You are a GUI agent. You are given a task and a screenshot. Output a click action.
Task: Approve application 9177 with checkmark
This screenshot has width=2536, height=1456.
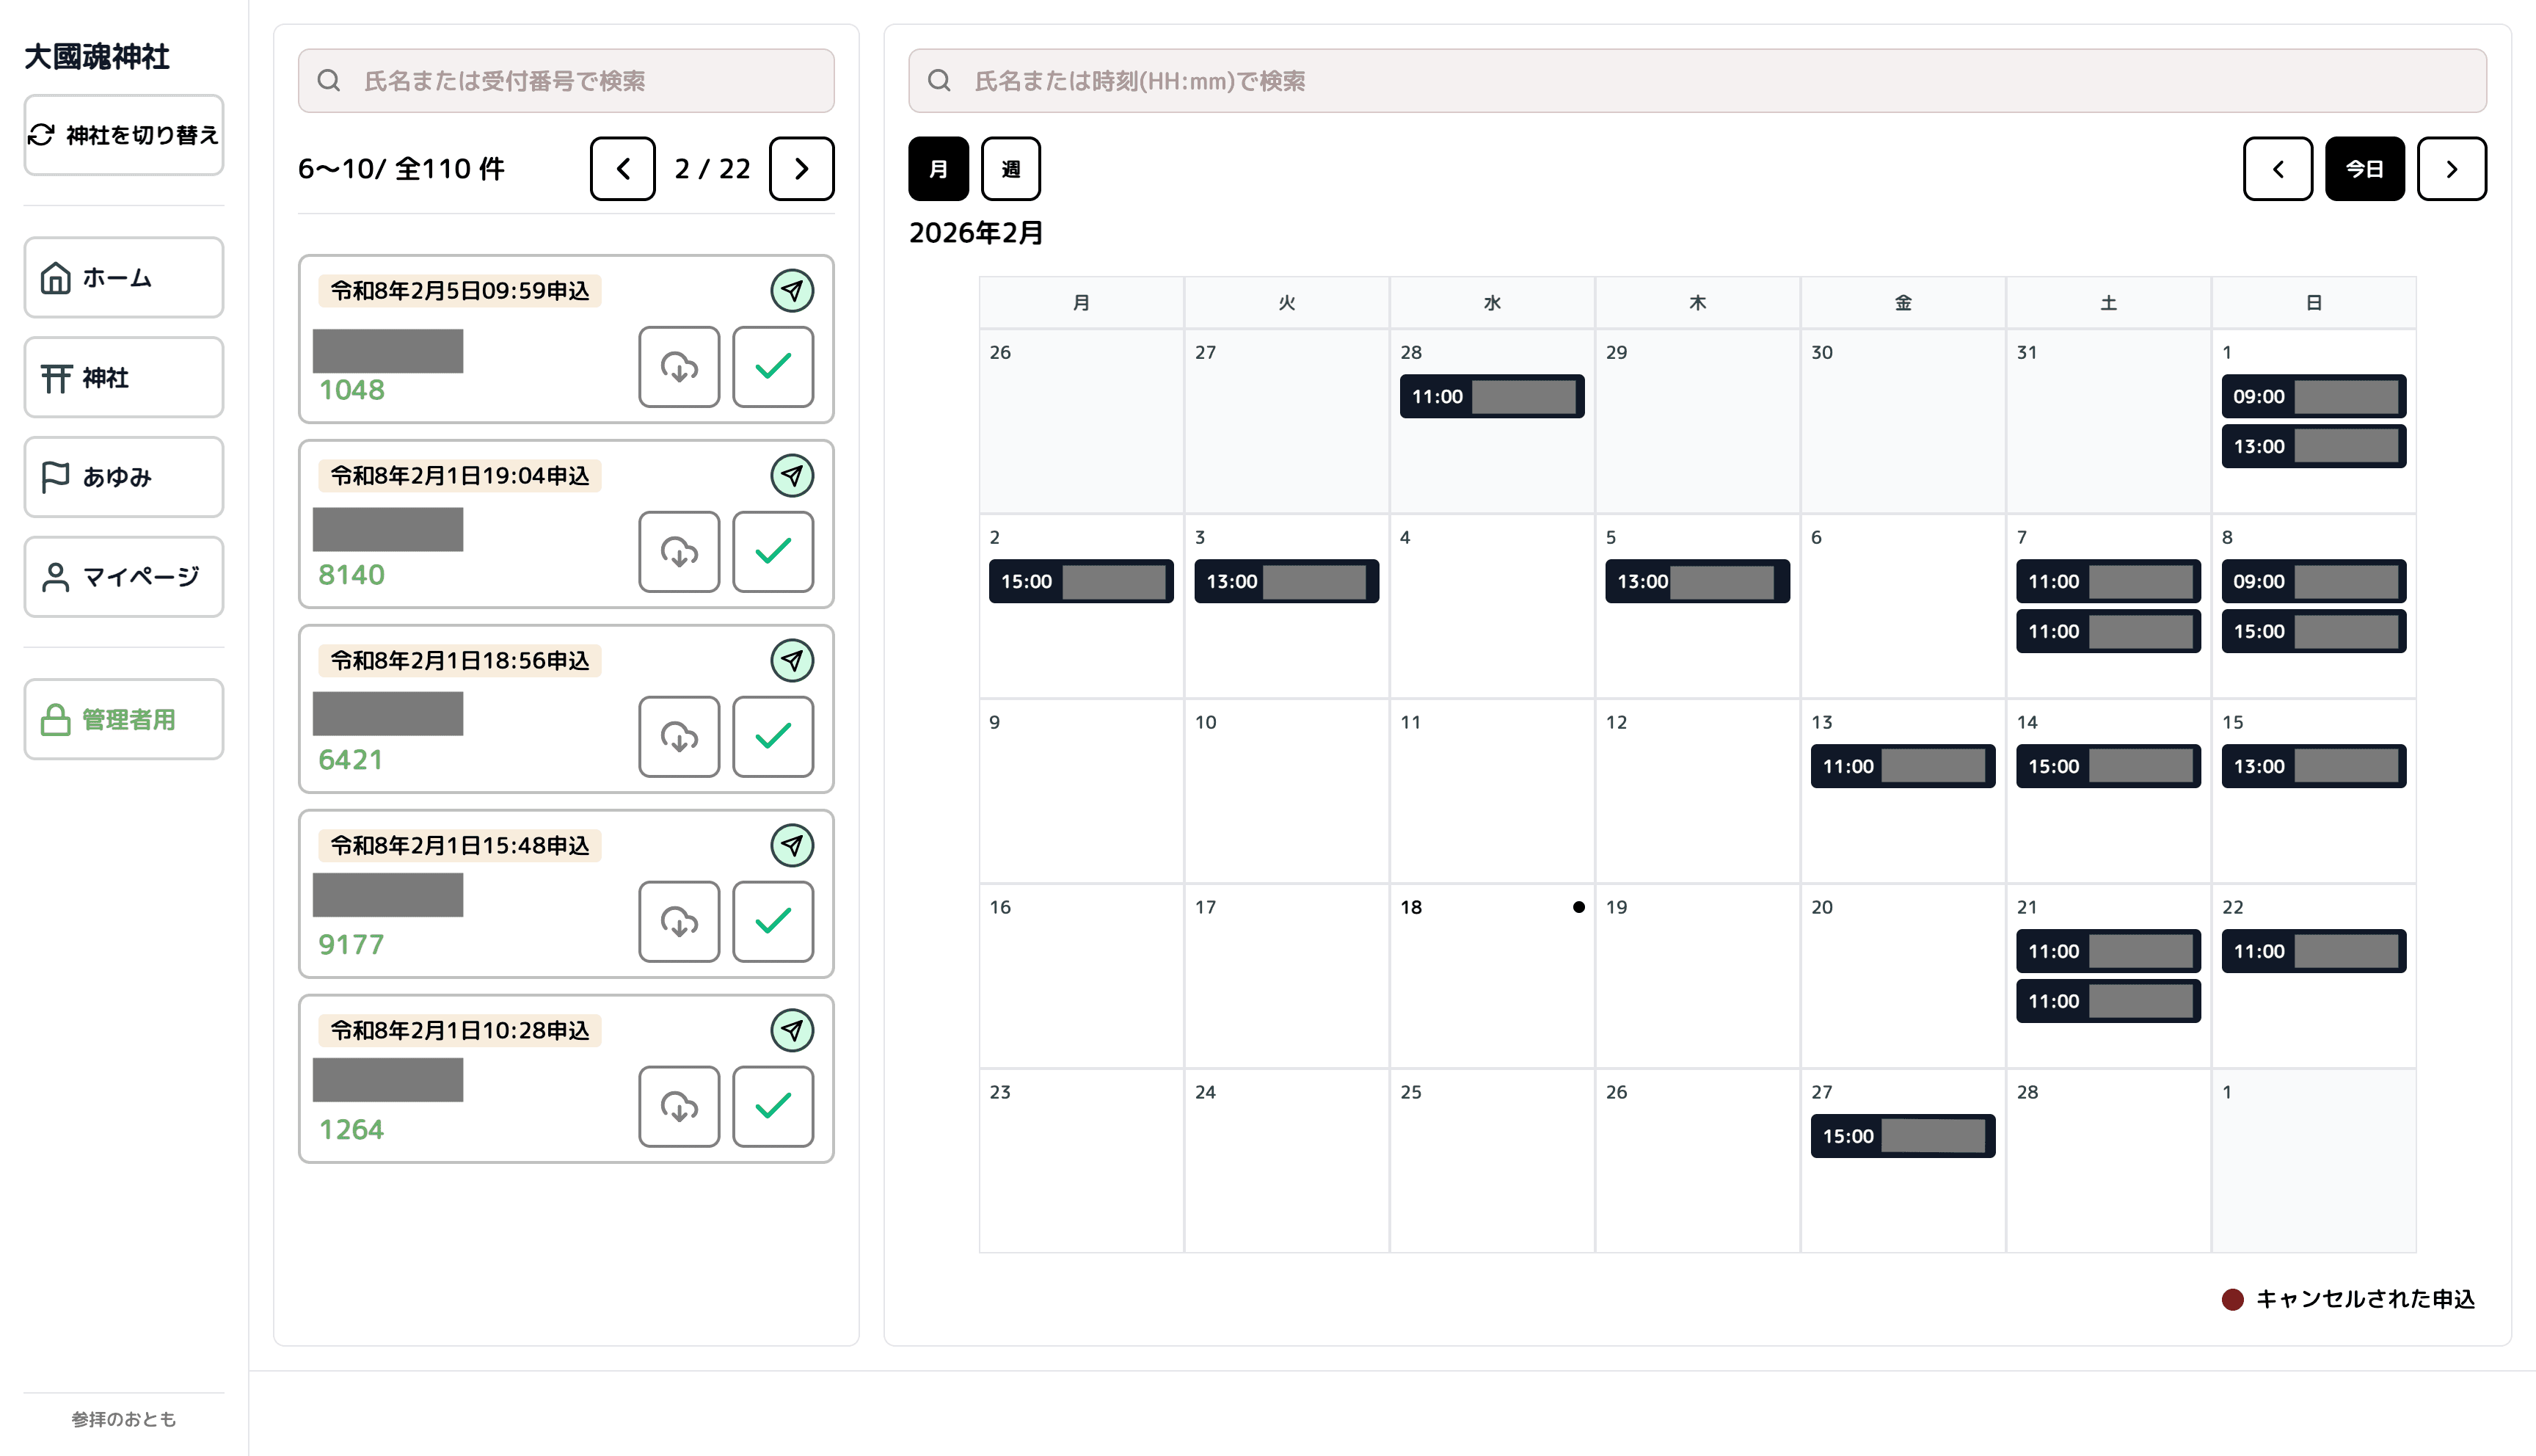point(773,921)
